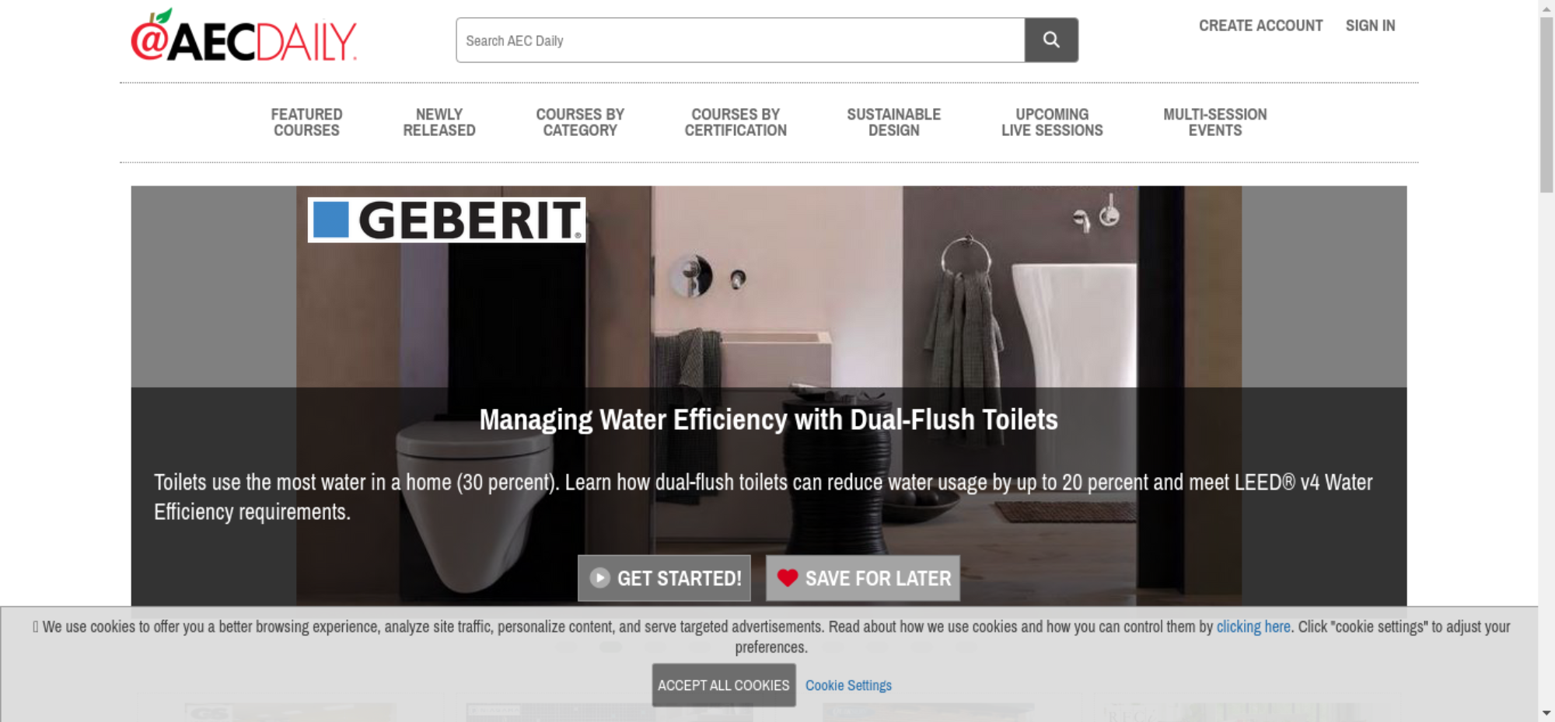1555x722 pixels.
Task: Accept all cookies
Action: pos(724,685)
